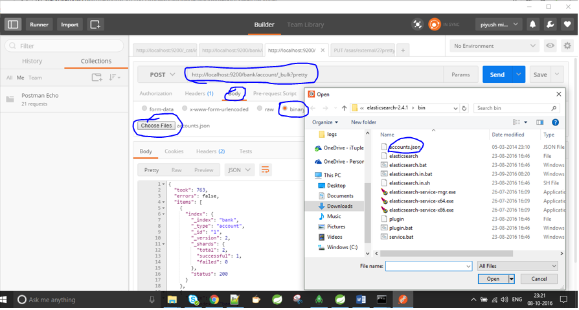Screen dimensions: 579x310
Task: Open the No Environment dropdown
Action: pyautogui.click(x=494, y=46)
